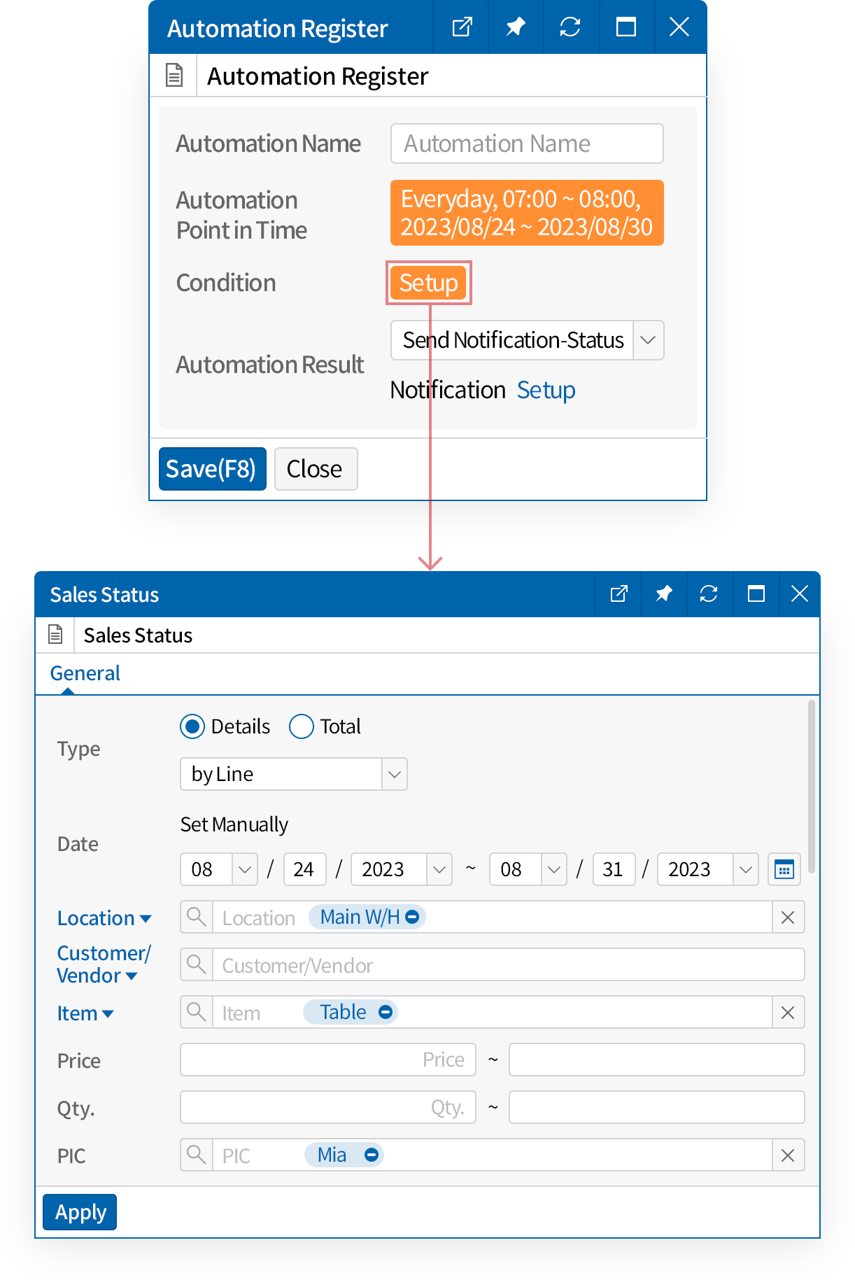The width and height of the screenshot is (855, 1280).
Task: Clear the Item field with X
Action: (x=788, y=1013)
